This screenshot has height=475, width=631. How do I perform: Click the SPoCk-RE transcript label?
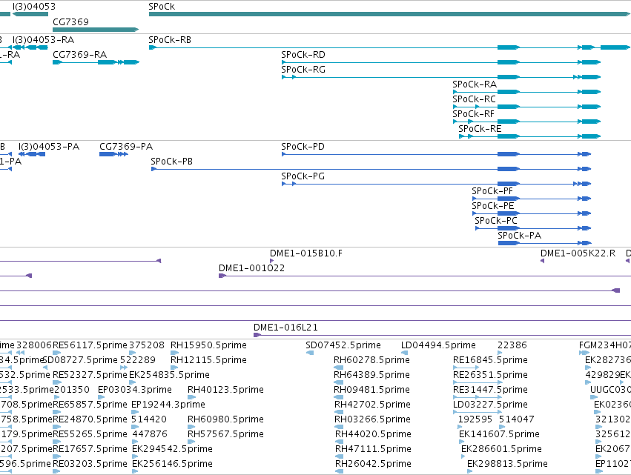coord(480,129)
